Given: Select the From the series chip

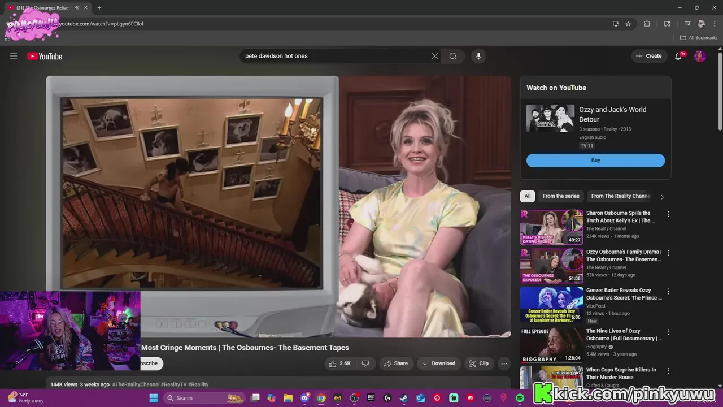Looking at the screenshot, I should pos(561,196).
